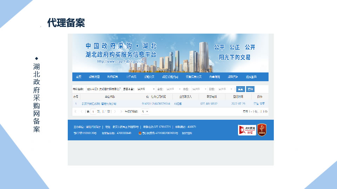Open the 首页 navigation tab
Screen dimensions: 337x189
(78, 77)
